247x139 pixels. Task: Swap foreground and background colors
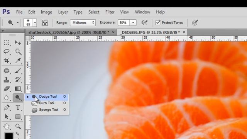tap(17, 134)
